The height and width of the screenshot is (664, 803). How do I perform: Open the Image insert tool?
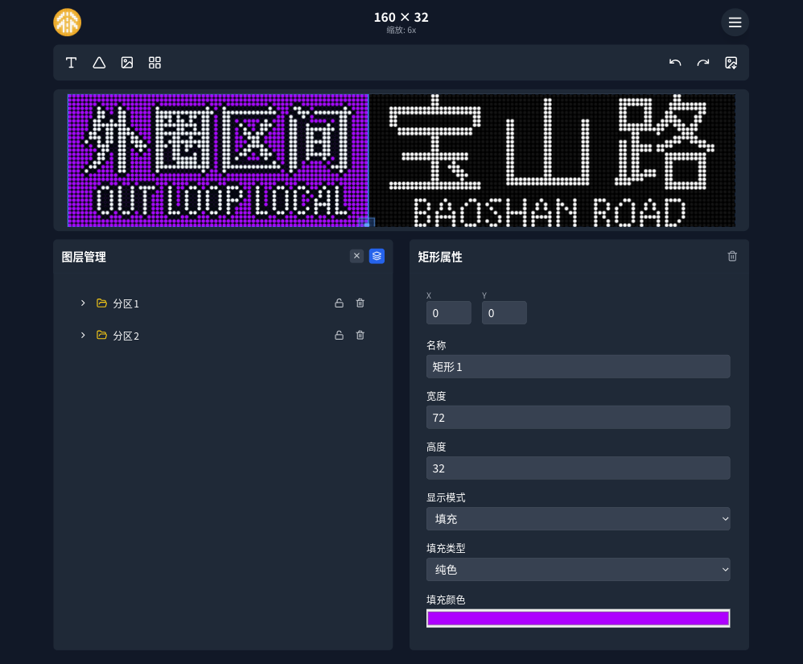click(x=127, y=63)
